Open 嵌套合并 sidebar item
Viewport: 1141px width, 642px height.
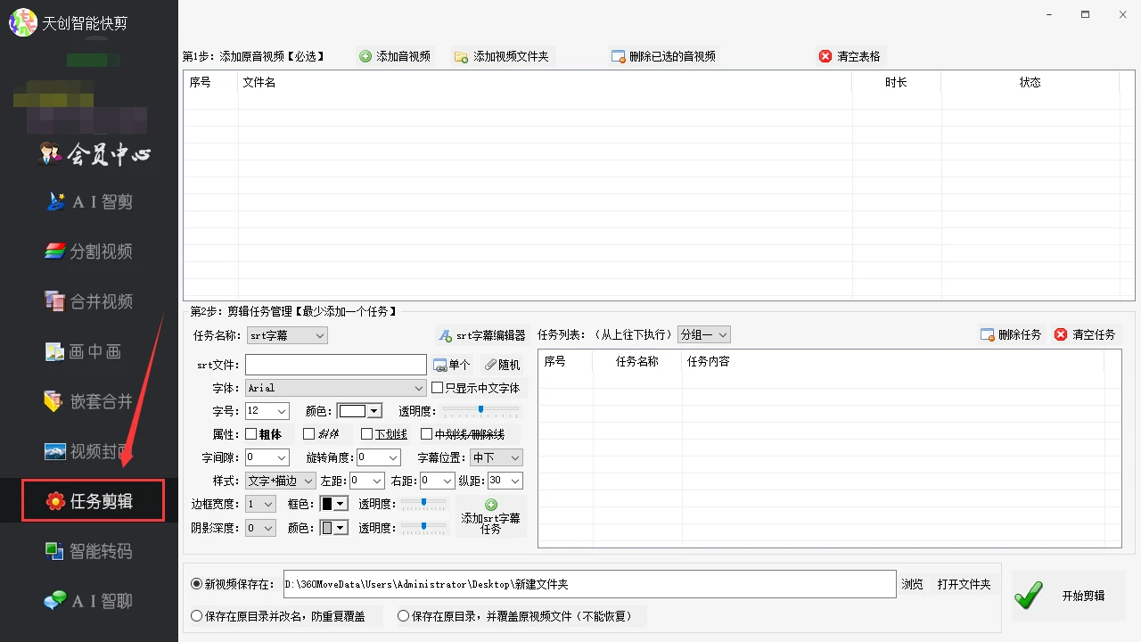[x=89, y=401]
